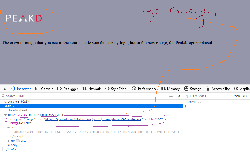Click the height="120" attribute
Screen dimensions: 250x162
tap(20, 123)
